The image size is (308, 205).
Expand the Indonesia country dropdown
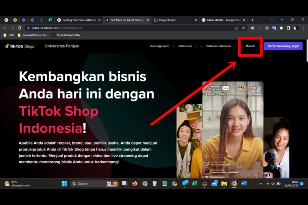(x=187, y=46)
